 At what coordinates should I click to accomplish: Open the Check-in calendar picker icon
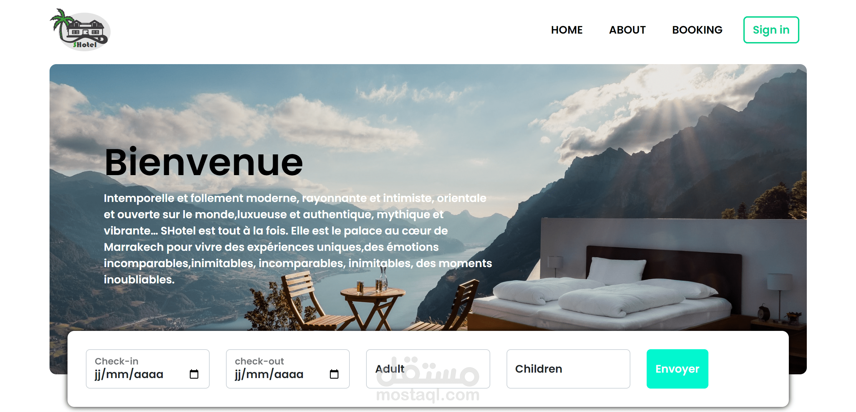(194, 374)
